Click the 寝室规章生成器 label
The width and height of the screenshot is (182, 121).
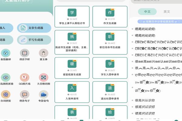(x=72, y=74)
